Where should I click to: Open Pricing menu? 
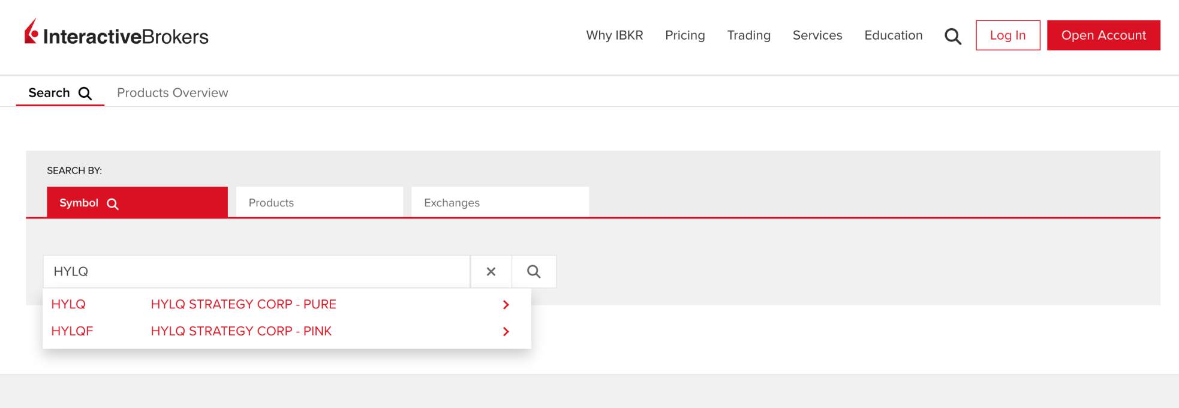[685, 35]
